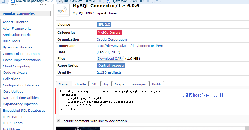This screenshot has height=130, width=249.
Task: Close the Maven Repository browser tab
Action: 52,1
